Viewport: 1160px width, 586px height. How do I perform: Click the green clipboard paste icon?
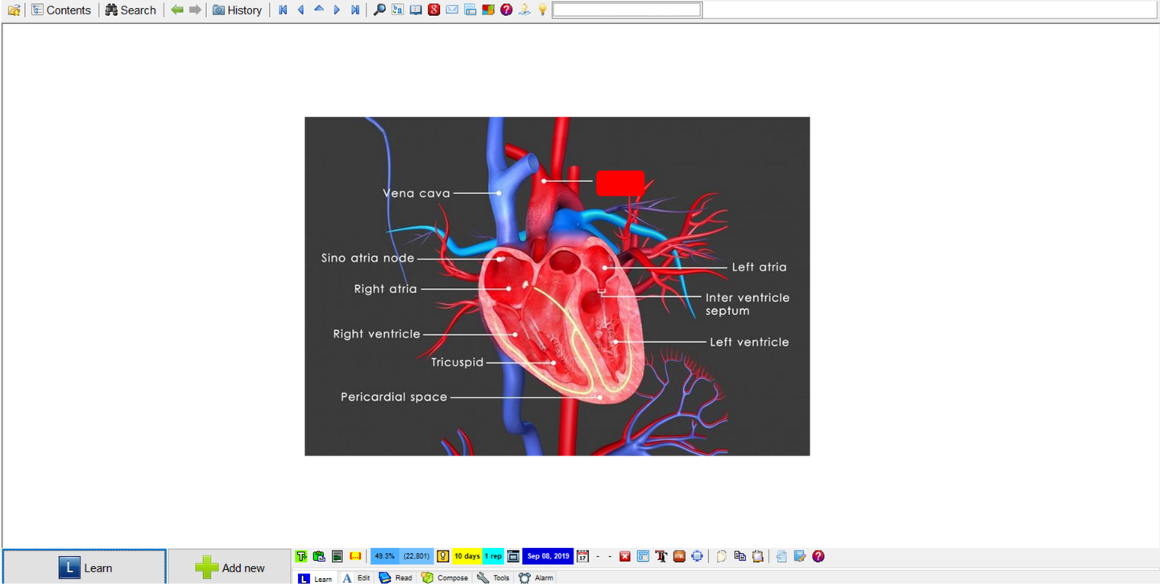(x=319, y=556)
